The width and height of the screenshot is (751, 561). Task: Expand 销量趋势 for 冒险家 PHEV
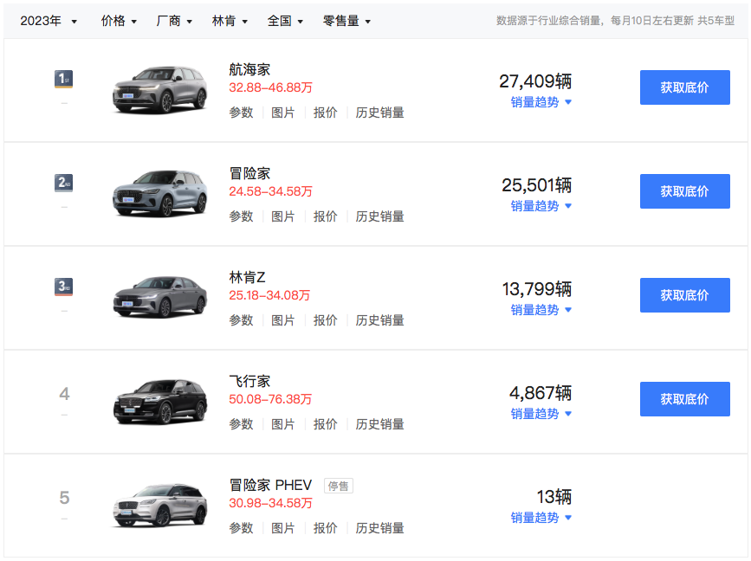click(541, 518)
